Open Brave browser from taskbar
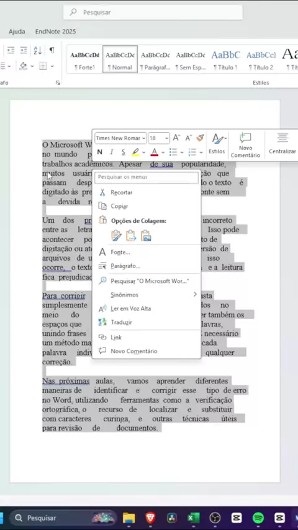This screenshot has height=530, width=298. point(150,518)
